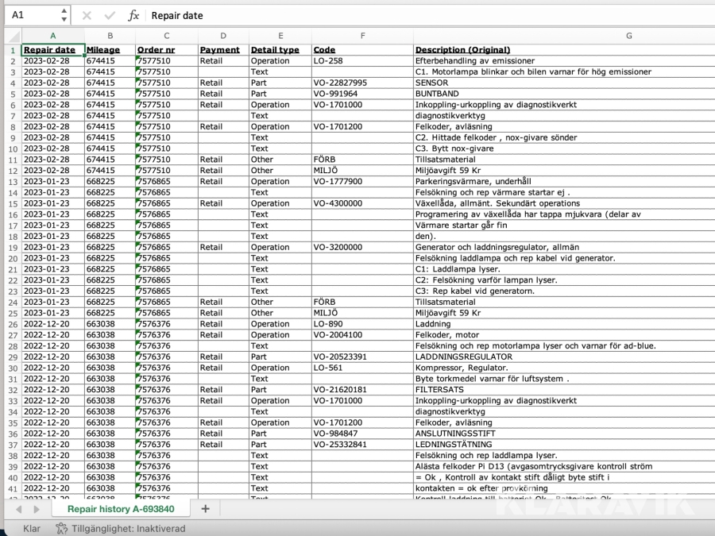The width and height of the screenshot is (715, 536).
Task: Click the Description (Original) header cell
Action: pos(462,49)
